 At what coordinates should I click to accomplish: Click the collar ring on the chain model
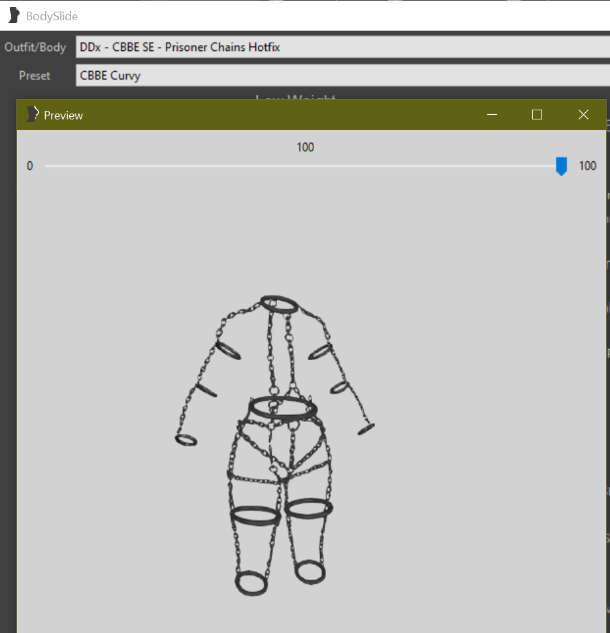pyautogui.click(x=279, y=304)
